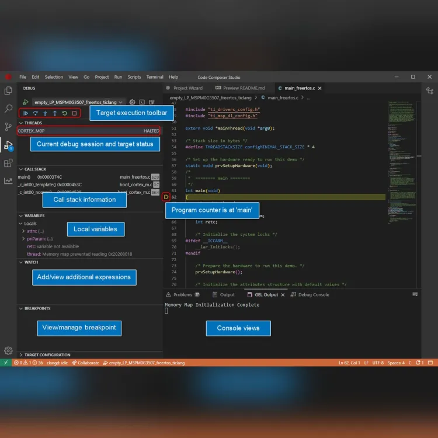The width and height of the screenshot is (438, 438).
Task: Click the remote window icon in status bar
Action: tap(6, 363)
